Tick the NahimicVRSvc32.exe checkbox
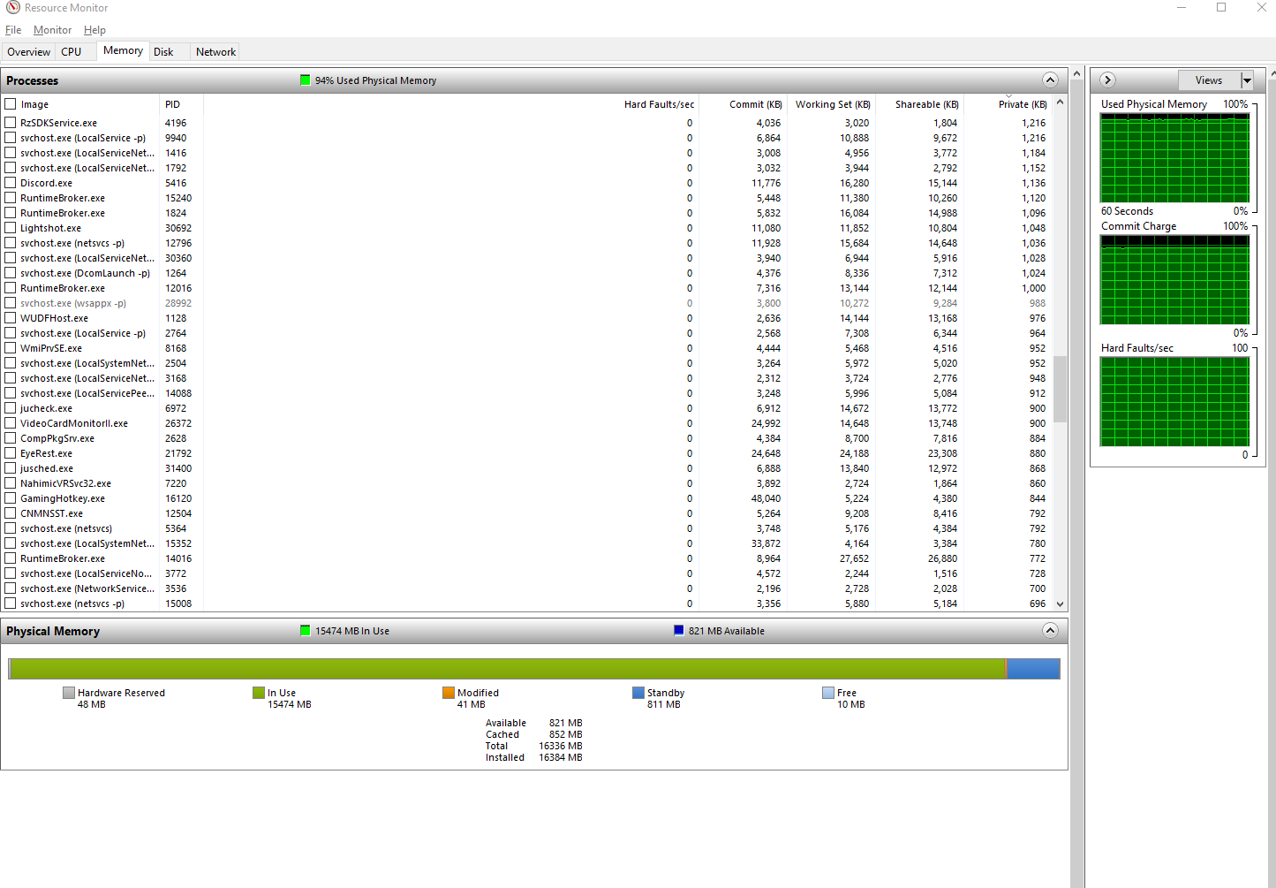Viewport: 1276px width, 888px height. click(11, 483)
